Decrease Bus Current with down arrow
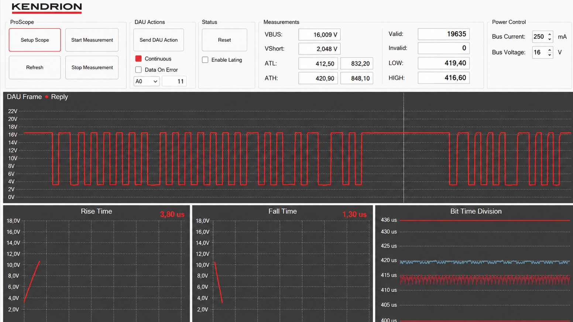 point(550,39)
